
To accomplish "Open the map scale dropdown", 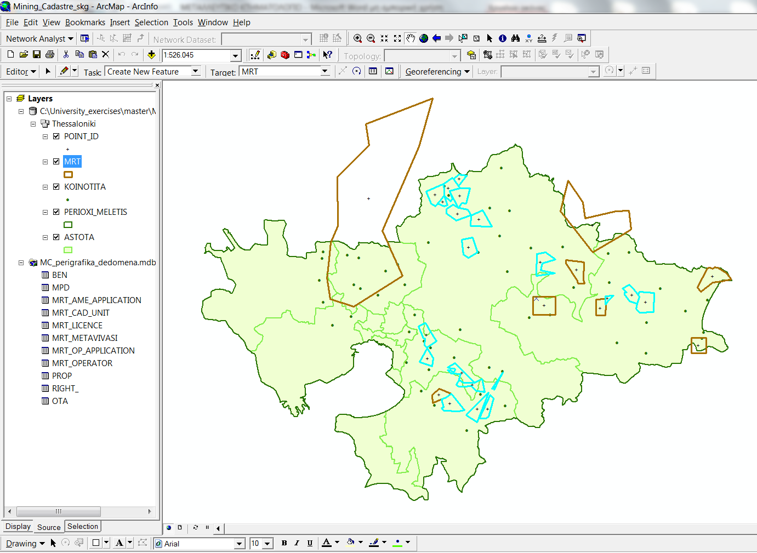I will (236, 55).
